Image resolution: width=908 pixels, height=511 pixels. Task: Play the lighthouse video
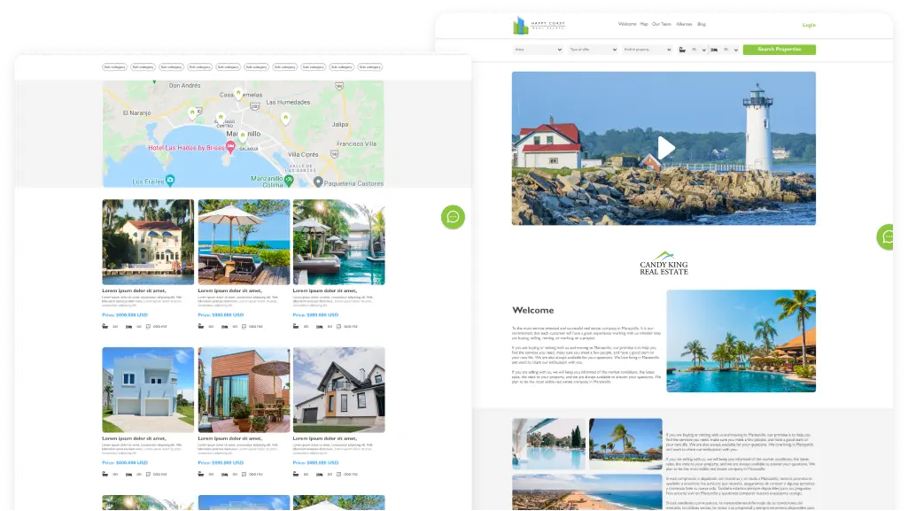point(665,148)
